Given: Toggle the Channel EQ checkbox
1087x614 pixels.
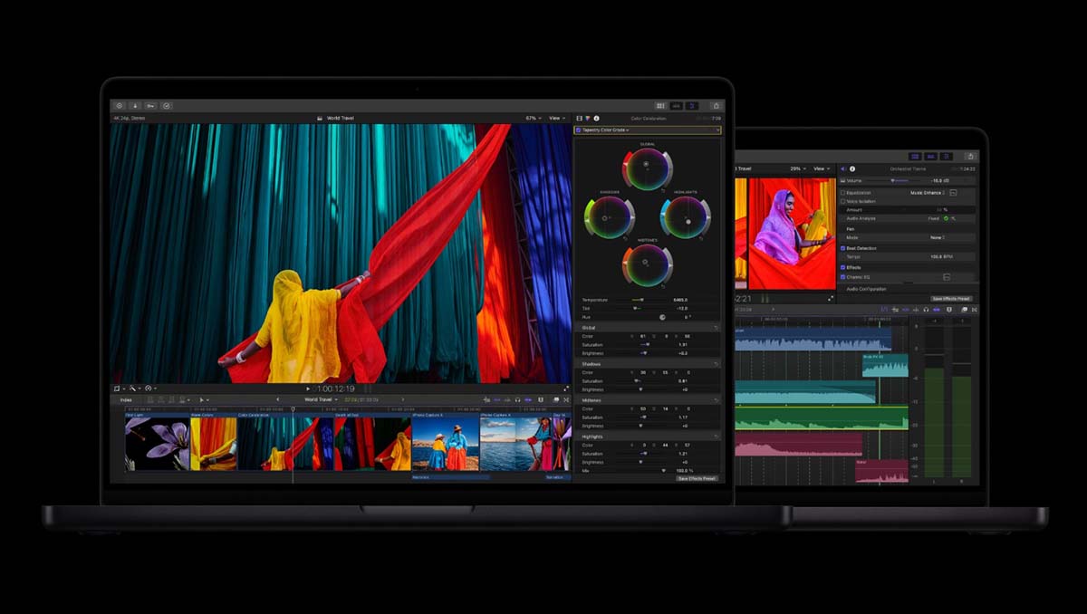Looking at the screenshot, I should coord(842,277).
